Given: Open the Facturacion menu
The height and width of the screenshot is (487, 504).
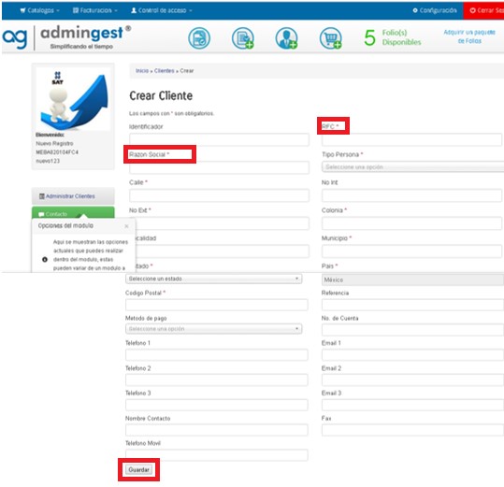Looking at the screenshot, I should pos(95,10).
